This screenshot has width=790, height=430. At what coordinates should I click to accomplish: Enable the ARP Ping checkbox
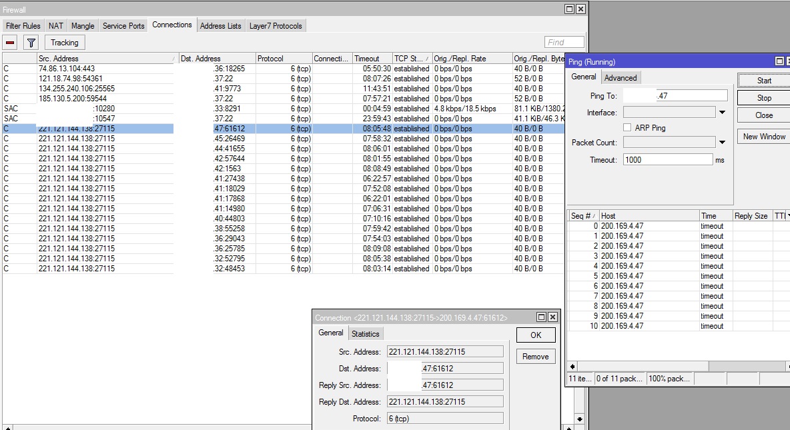(x=627, y=127)
